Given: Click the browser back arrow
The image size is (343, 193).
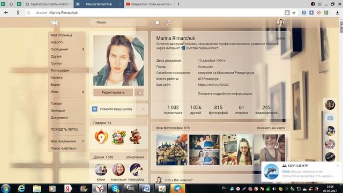Looking at the screenshot, I should (x=6, y=13).
